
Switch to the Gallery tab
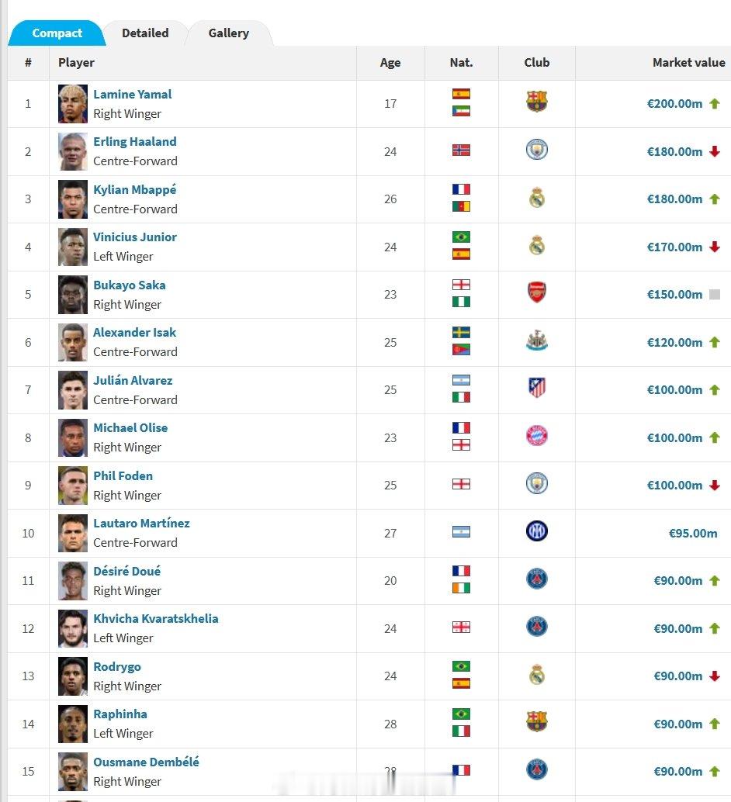click(228, 33)
